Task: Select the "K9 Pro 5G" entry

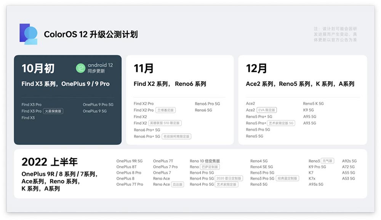Action: pos(317,167)
